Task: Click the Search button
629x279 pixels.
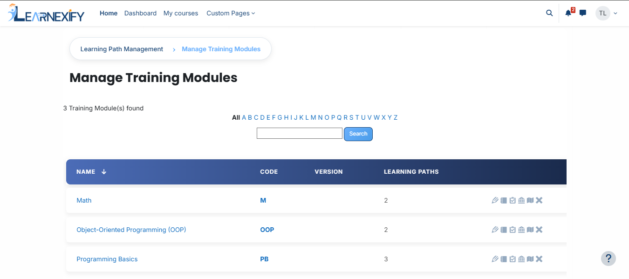Action: click(358, 134)
